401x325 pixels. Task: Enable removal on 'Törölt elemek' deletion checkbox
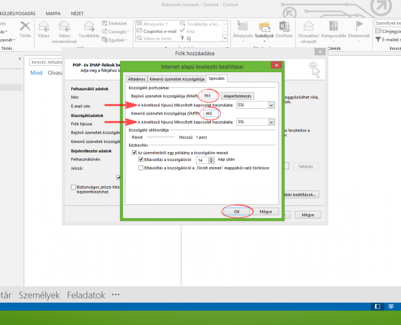(x=141, y=168)
